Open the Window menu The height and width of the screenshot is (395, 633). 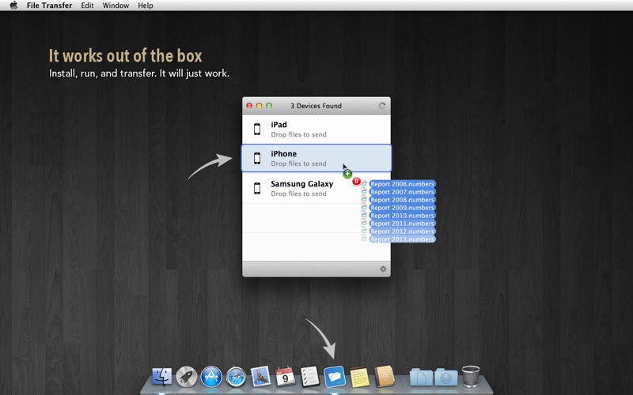pos(116,6)
